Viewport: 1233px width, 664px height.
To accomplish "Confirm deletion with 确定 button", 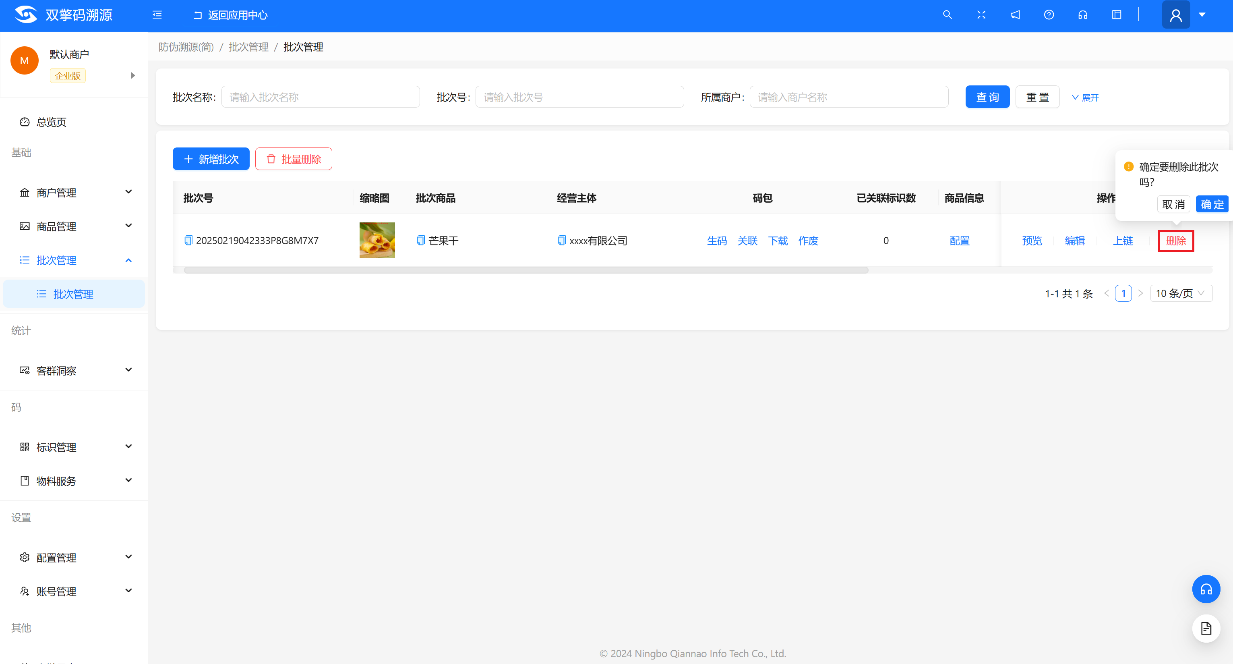I will (1212, 204).
